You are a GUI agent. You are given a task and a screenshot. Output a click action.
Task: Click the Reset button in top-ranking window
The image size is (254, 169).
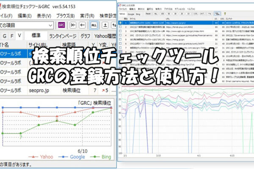click(148, 14)
